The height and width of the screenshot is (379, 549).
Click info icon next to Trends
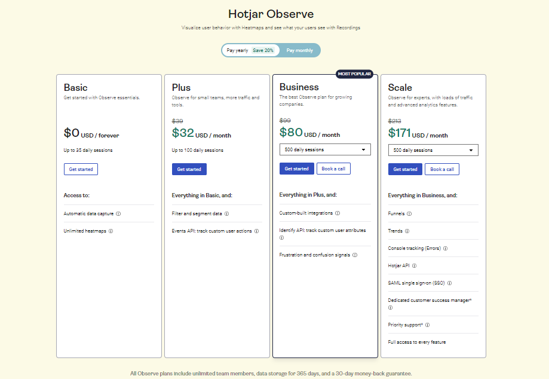407,231
